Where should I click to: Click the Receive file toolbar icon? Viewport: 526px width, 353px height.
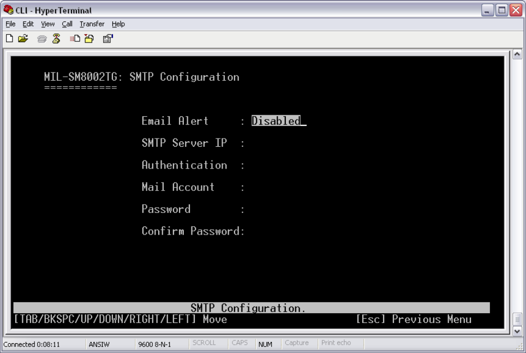point(89,39)
